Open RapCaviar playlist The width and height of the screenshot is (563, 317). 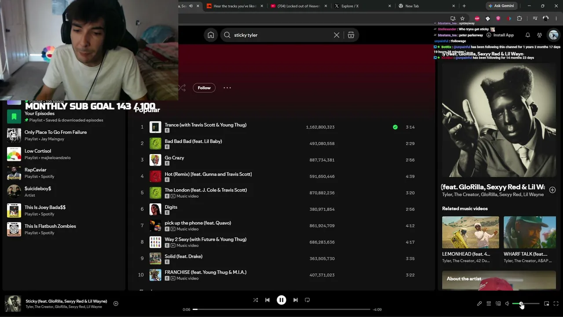click(64, 173)
